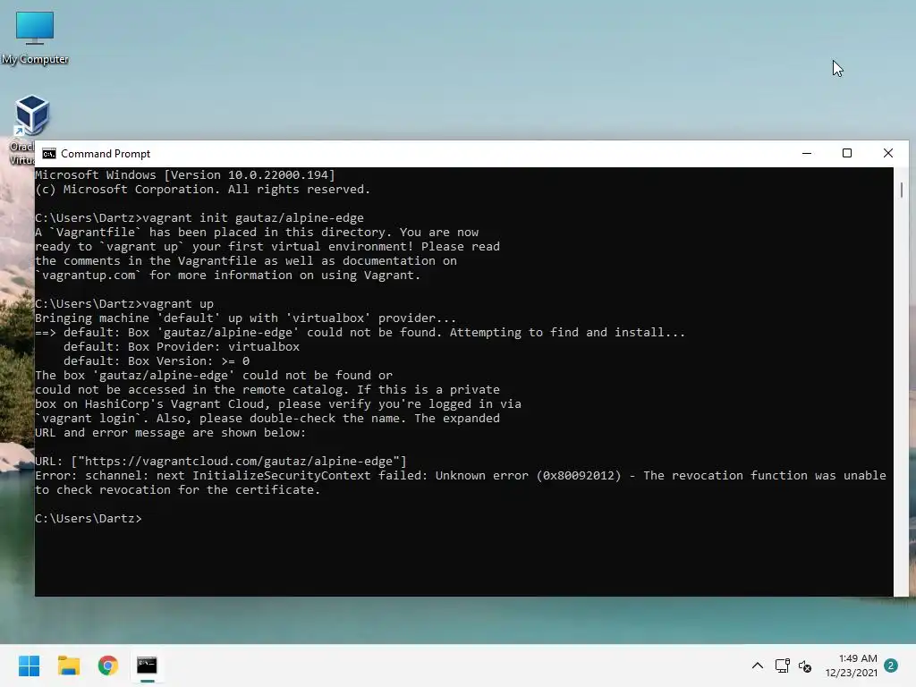Click the 'Bringing machine default up' line

pos(245,318)
